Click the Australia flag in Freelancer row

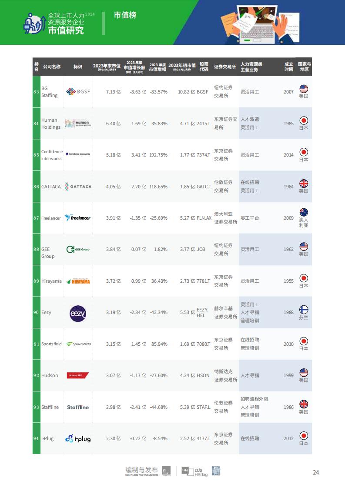coord(304,212)
